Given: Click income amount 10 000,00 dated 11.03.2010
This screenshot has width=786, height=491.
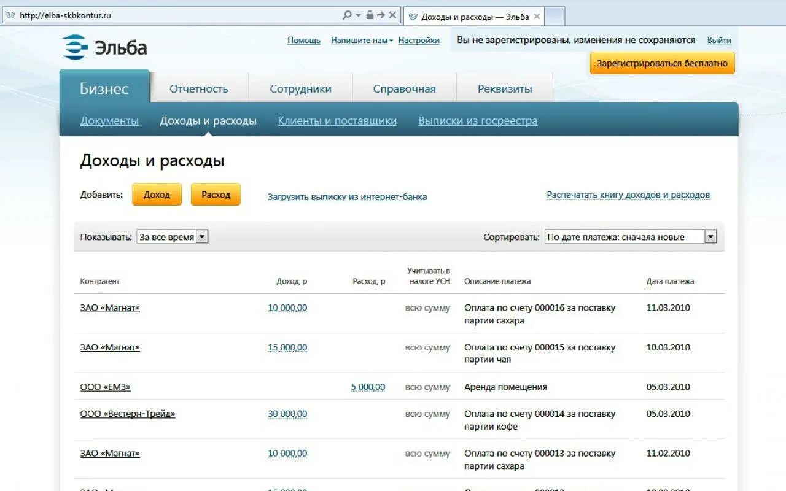Looking at the screenshot, I should tap(287, 308).
